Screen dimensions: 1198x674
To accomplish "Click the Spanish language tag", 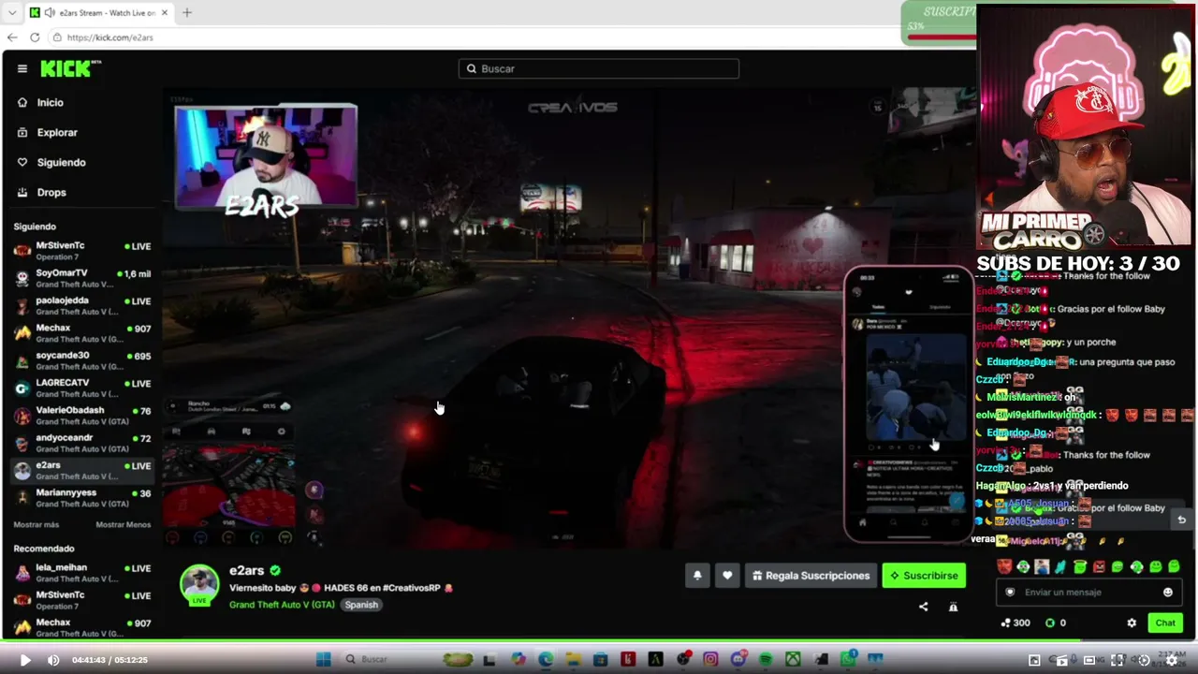I will 361,605.
